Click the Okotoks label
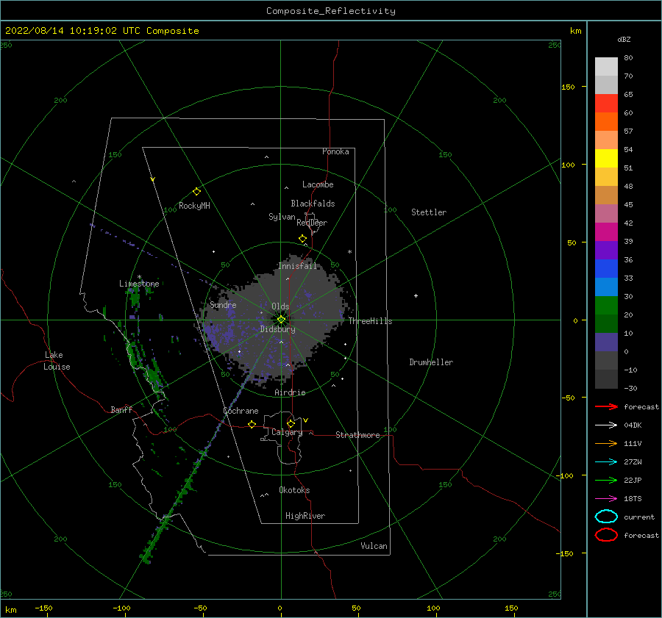This screenshot has height=618, width=662. (x=294, y=490)
